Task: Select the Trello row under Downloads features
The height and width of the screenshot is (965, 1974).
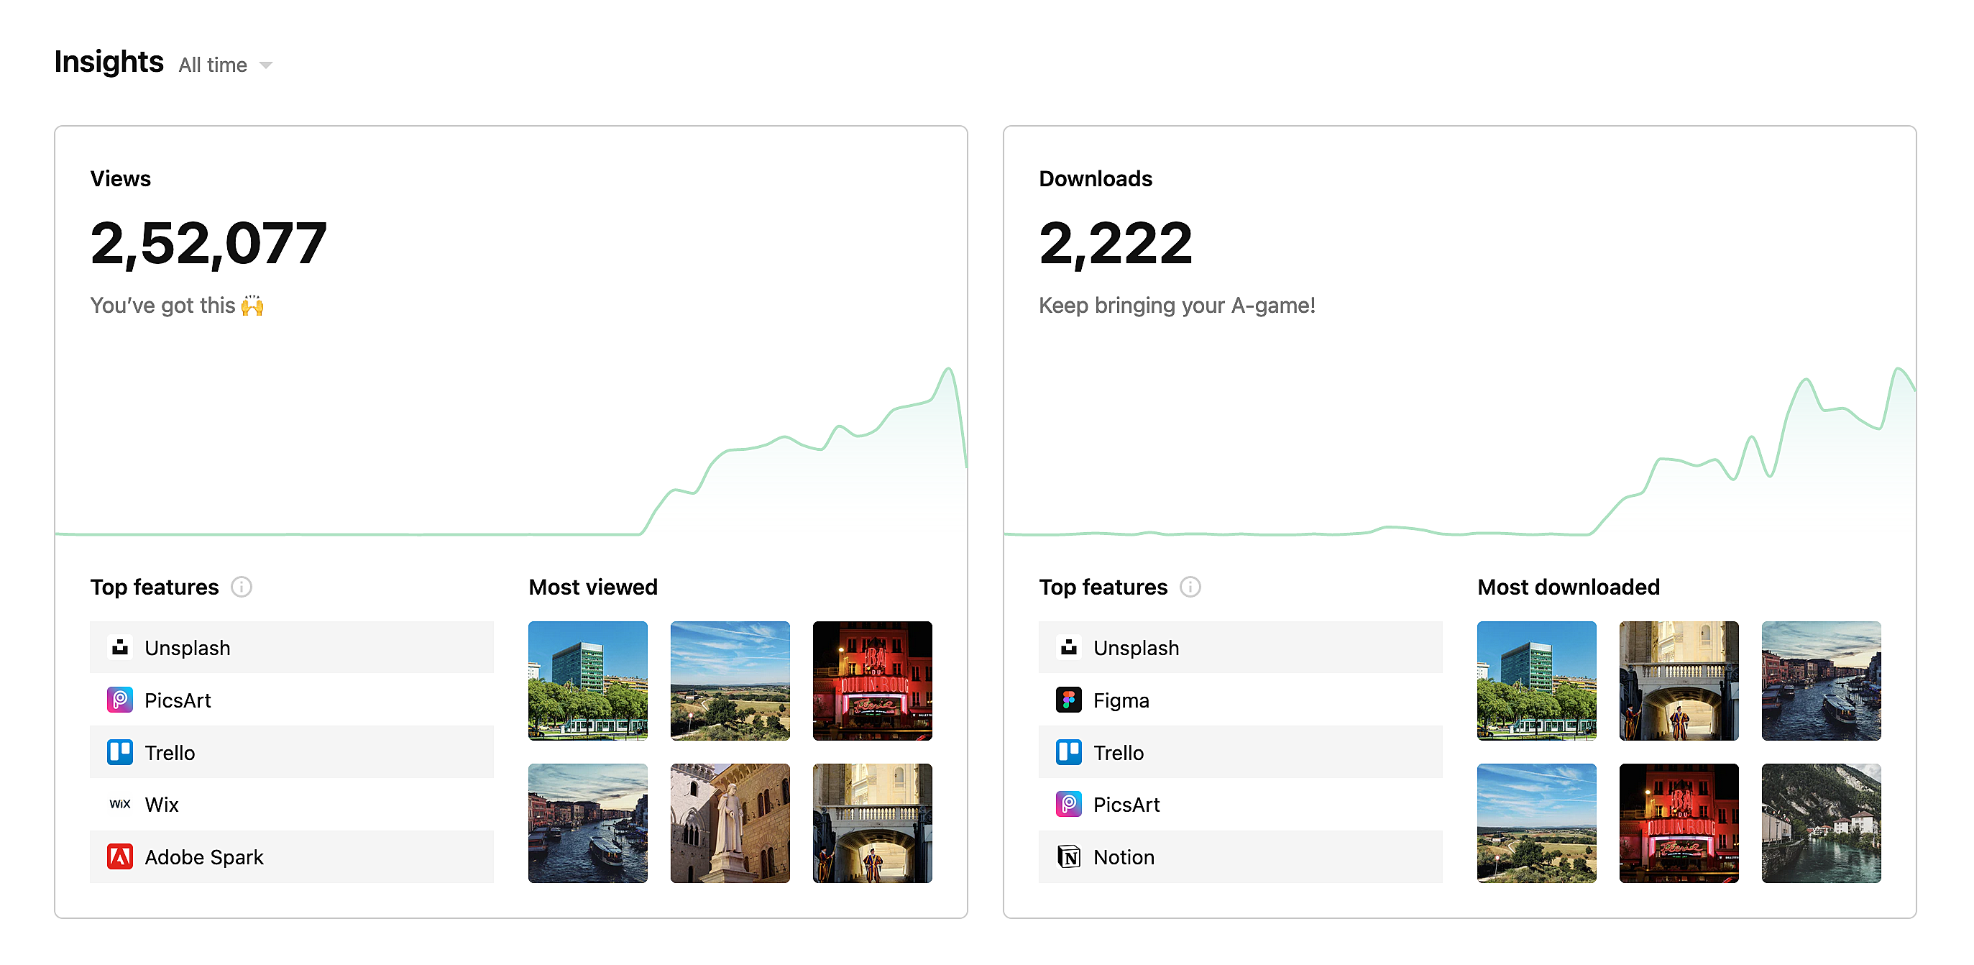Action: point(1240,753)
